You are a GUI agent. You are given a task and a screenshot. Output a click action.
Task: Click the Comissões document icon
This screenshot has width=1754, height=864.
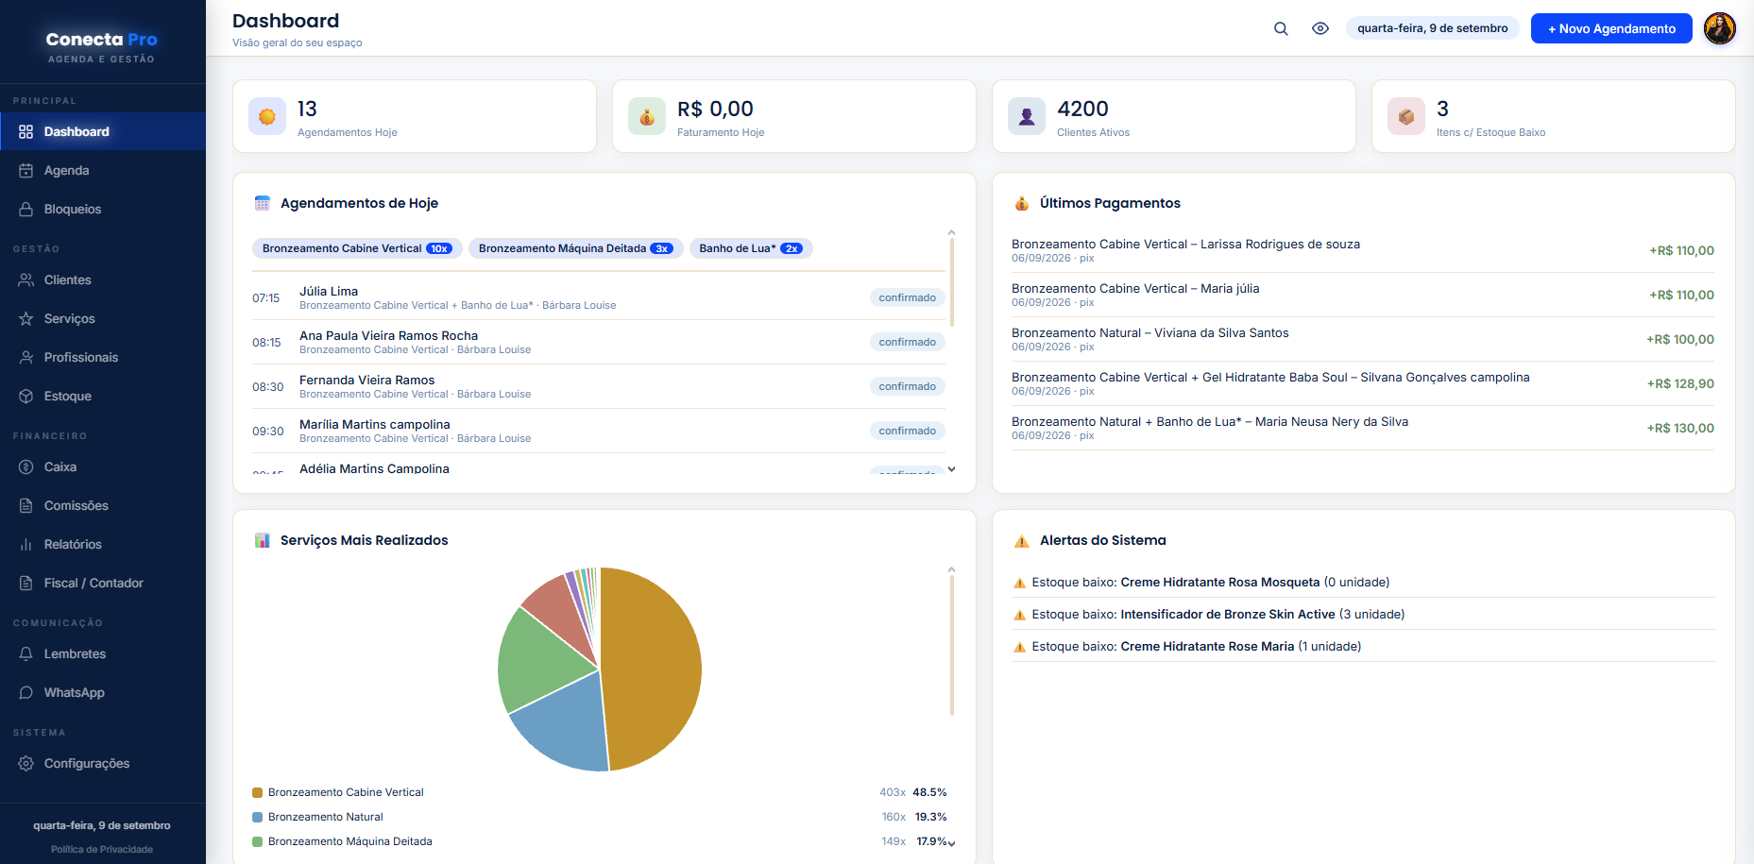[26, 505]
